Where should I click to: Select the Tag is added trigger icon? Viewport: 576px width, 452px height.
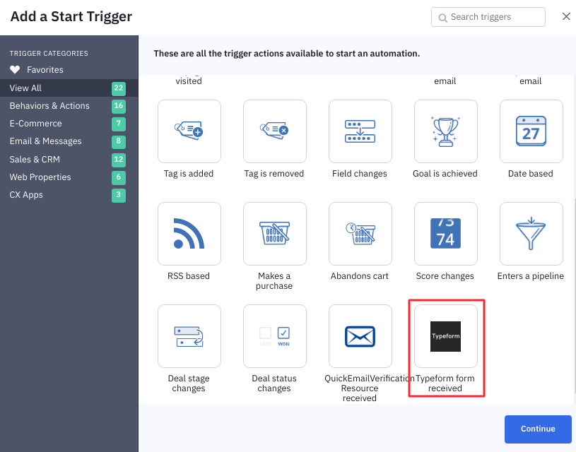pyautogui.click(x=189, y=131)
